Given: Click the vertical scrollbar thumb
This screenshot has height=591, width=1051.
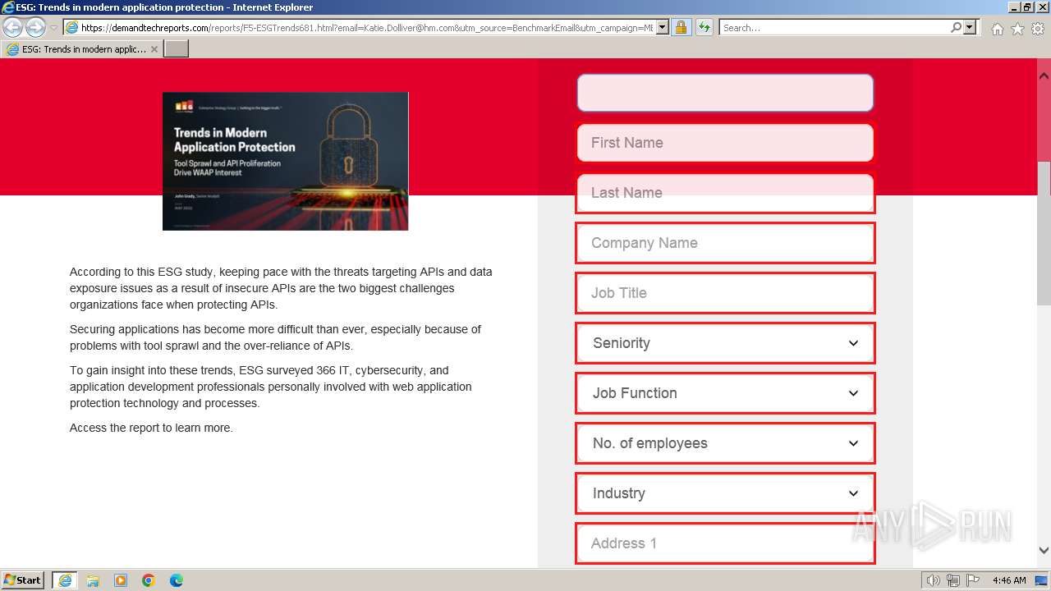Looking at the screenshot, I should pyautogui.click(x=1044, y=233).
